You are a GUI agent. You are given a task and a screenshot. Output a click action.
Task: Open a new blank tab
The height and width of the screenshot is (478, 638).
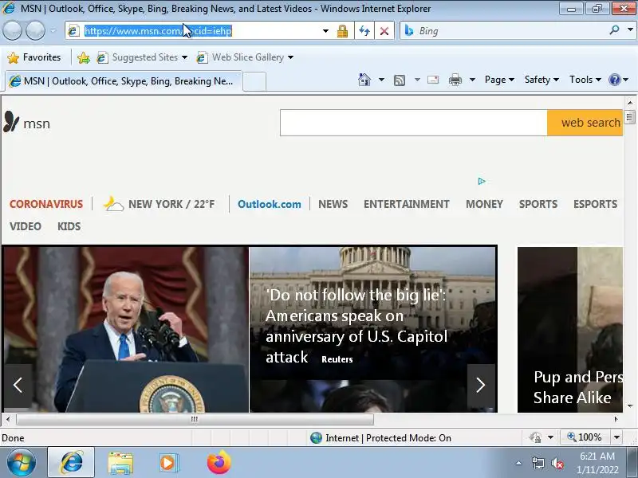click(254, 82)
